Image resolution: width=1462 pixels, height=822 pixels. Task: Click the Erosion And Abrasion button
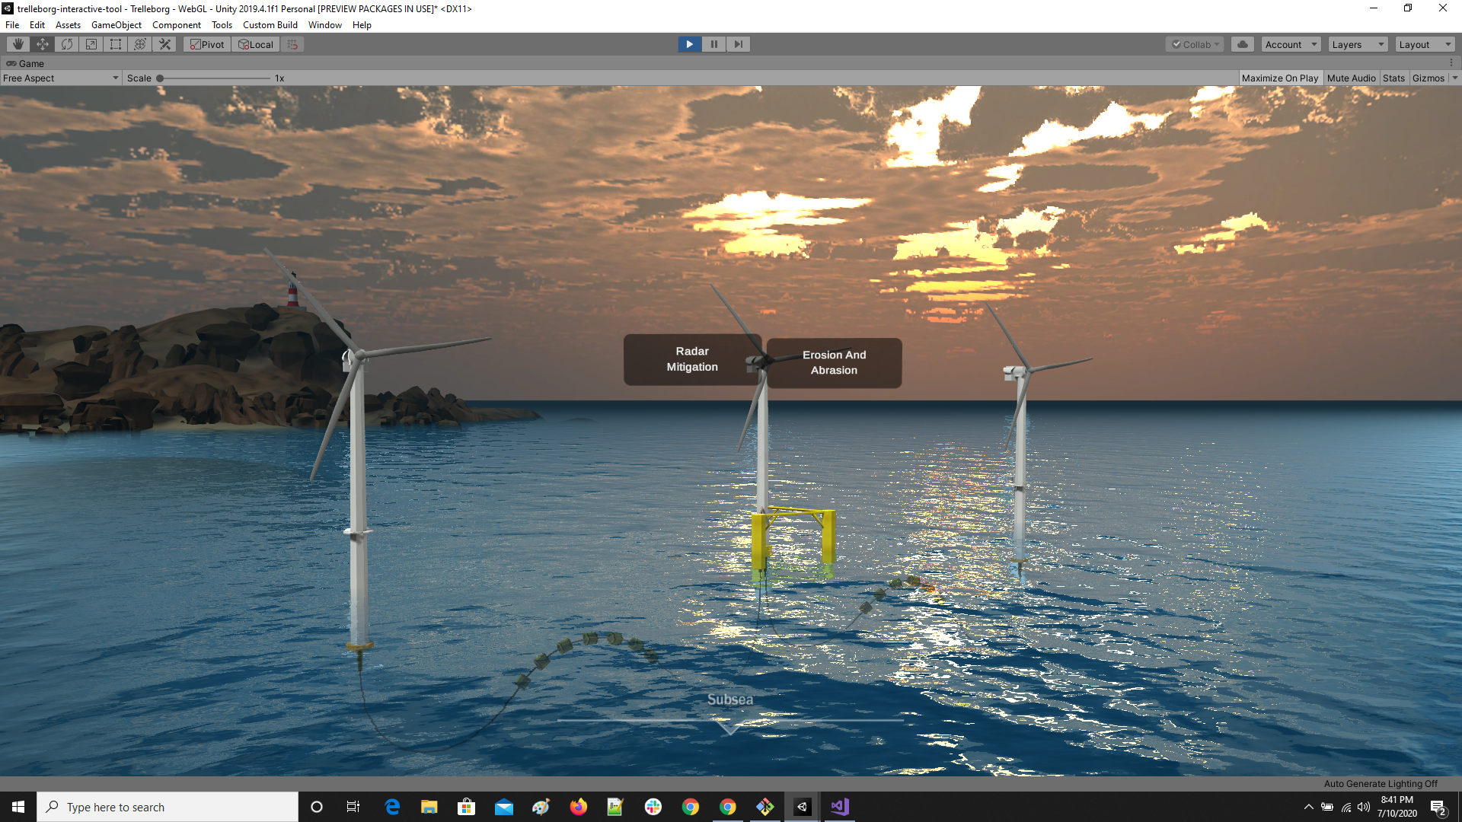click(x=834, y=363)
